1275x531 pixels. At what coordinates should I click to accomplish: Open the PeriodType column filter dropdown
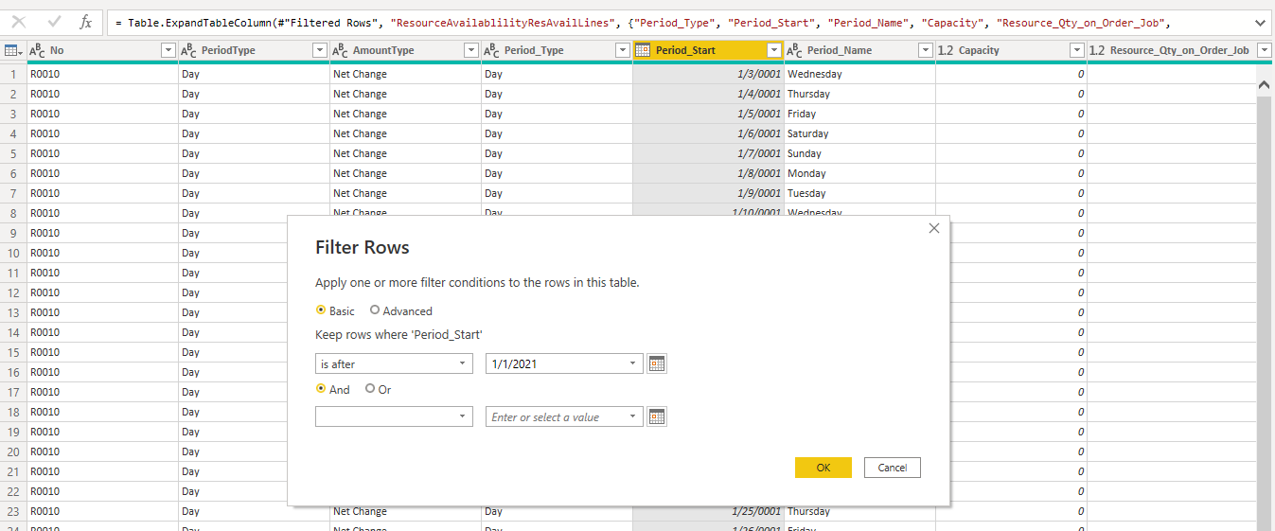click(320, 50)
